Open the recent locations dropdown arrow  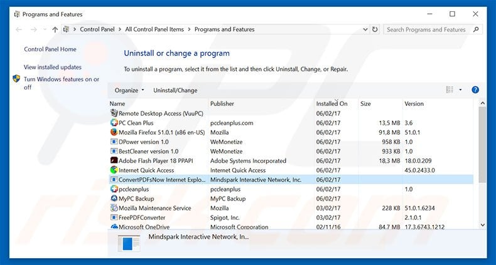45,29
